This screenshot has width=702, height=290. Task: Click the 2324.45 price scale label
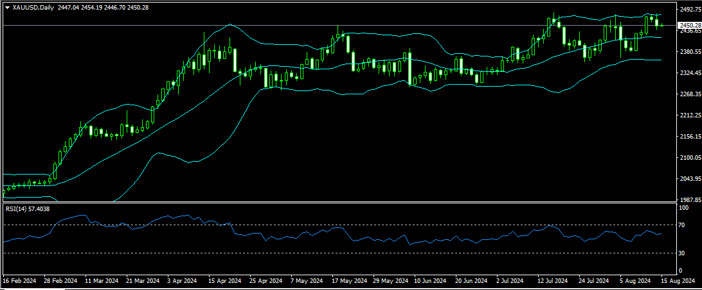point(689,73)
